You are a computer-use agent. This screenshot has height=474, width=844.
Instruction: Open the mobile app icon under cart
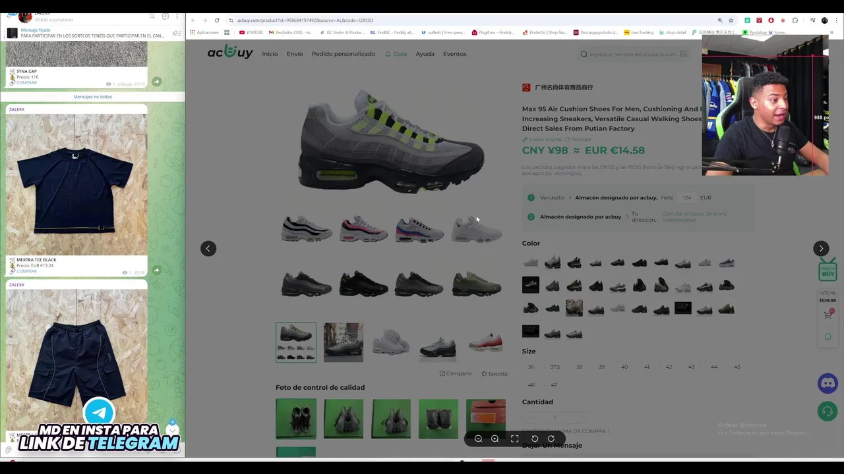[828, 337]
